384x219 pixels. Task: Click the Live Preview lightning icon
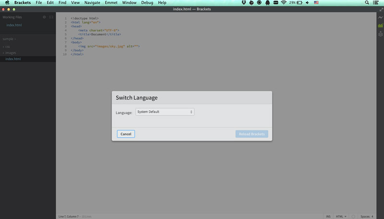pos(380,17)
